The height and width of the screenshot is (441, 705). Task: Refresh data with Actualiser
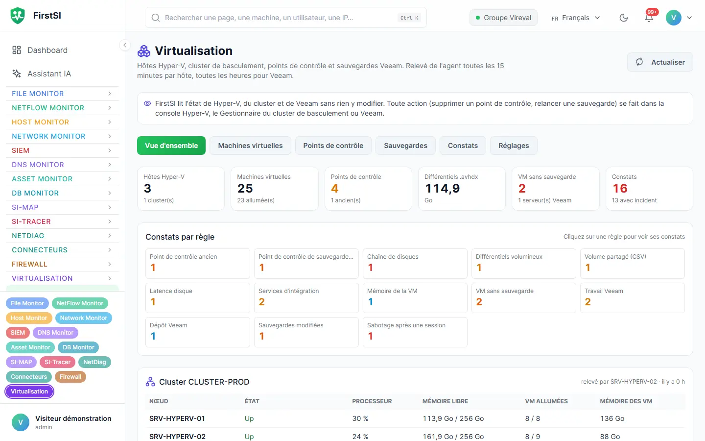pyautogui.click(x=660, y=62)
